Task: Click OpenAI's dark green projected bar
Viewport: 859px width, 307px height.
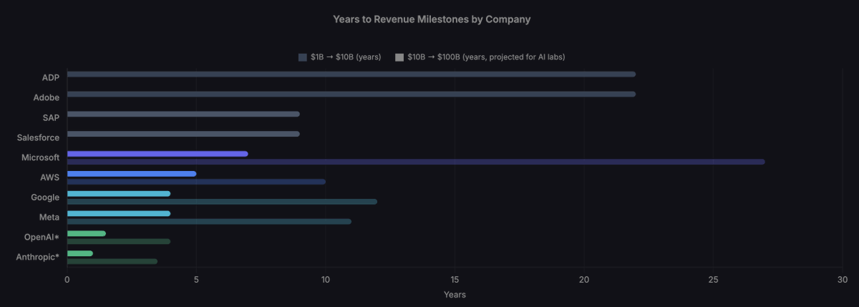Action: coord(119,241)
